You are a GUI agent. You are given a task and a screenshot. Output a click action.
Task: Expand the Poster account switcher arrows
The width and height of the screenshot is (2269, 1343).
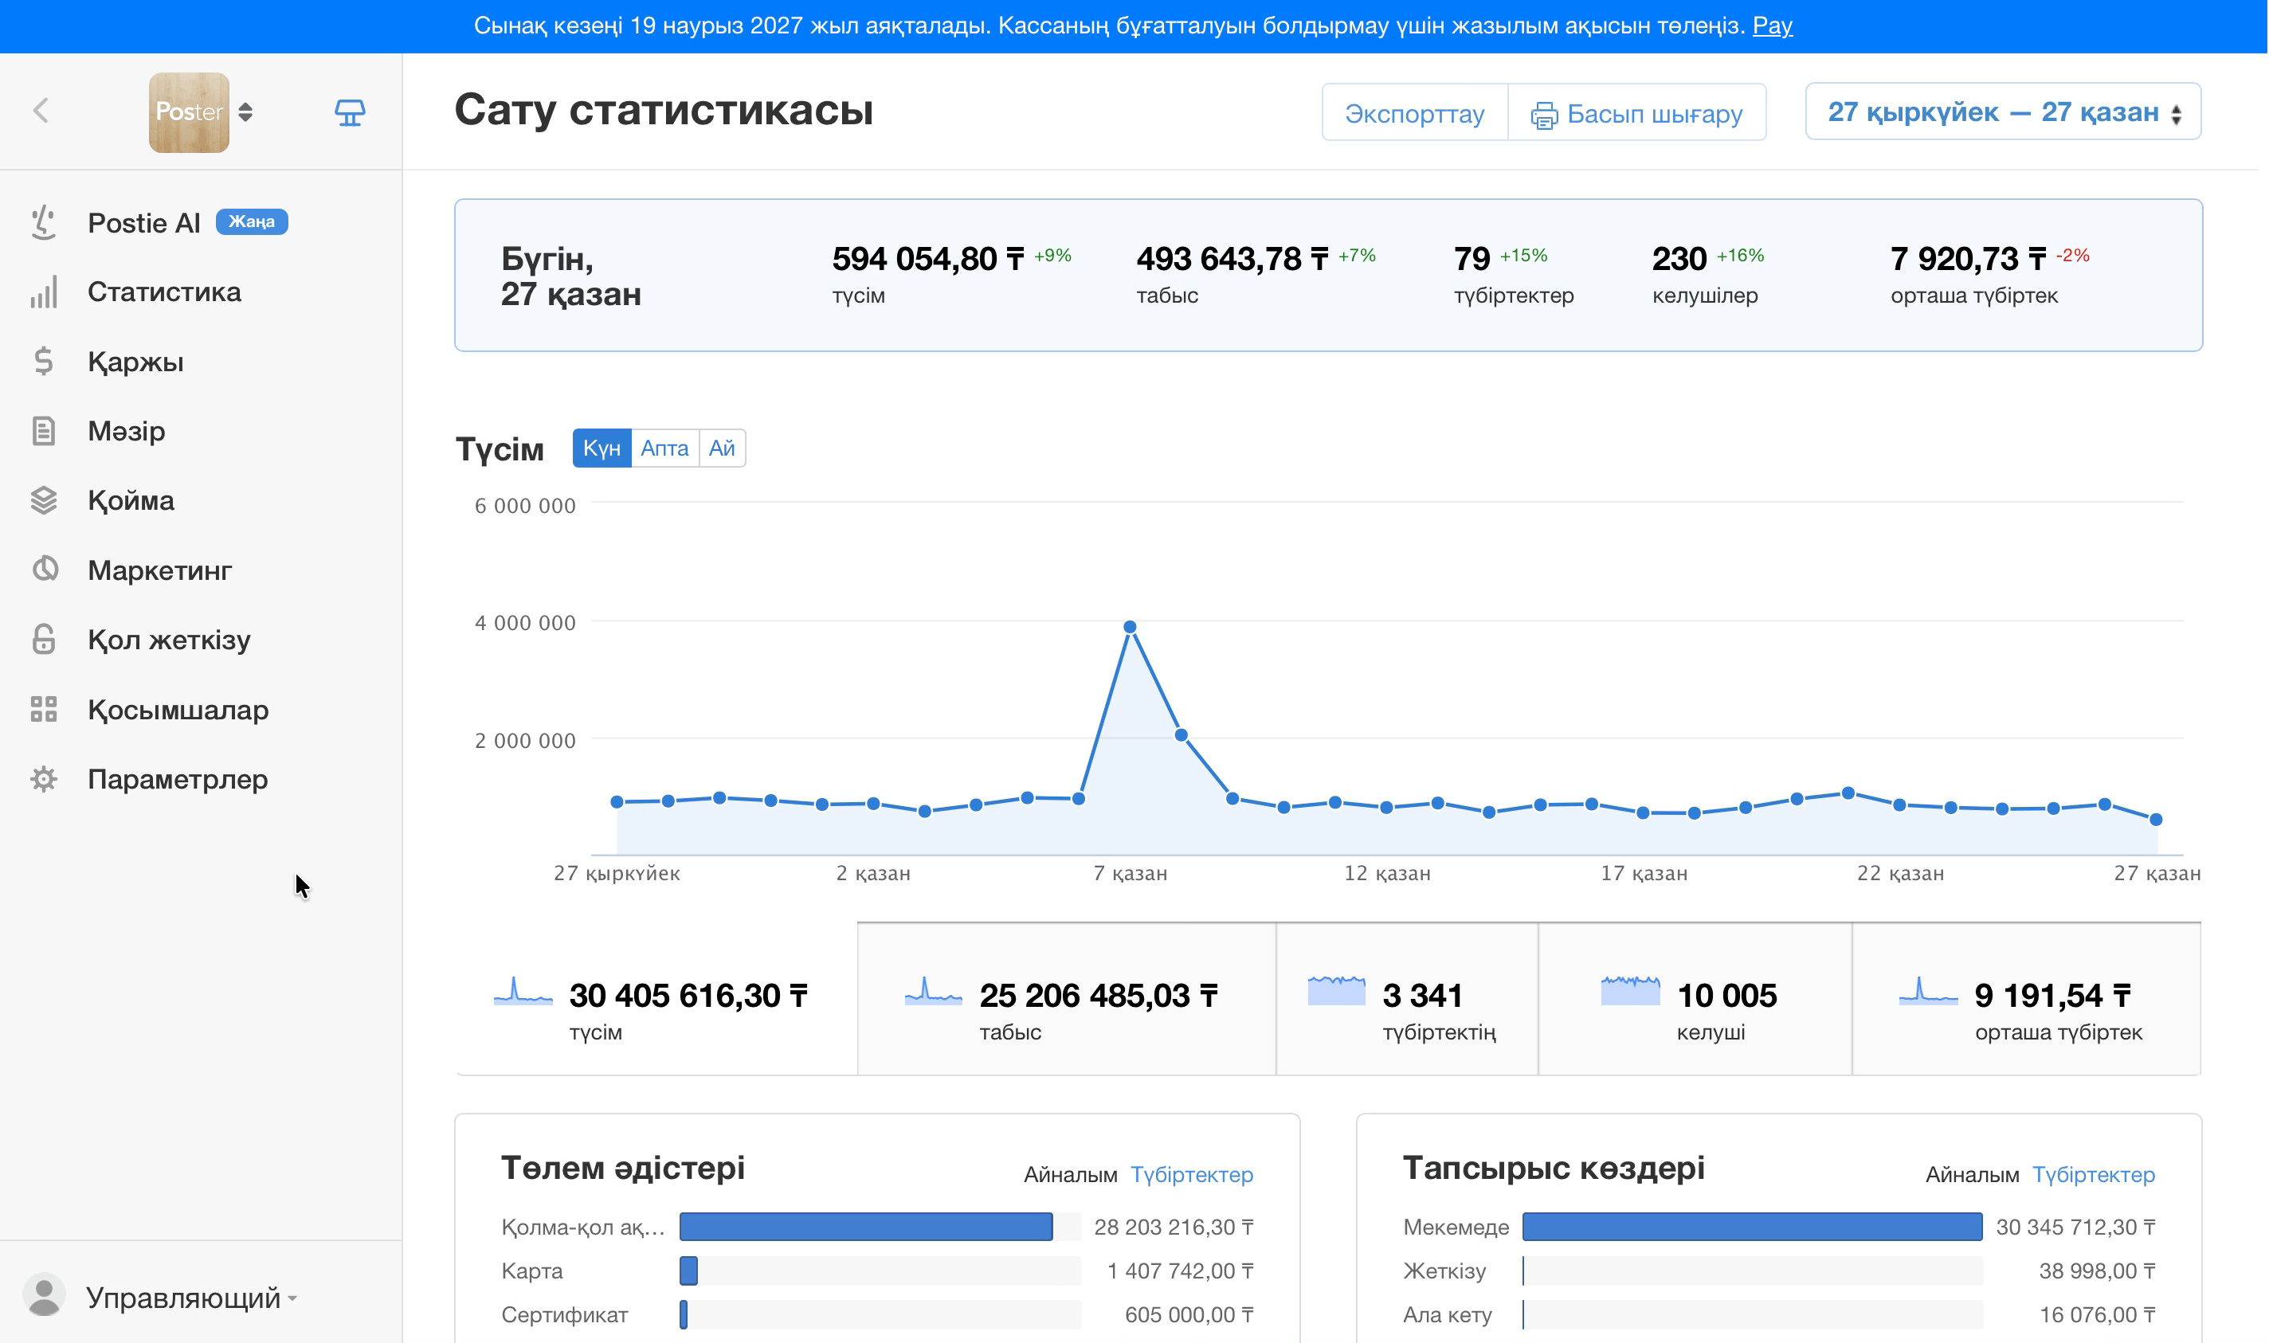245,112
